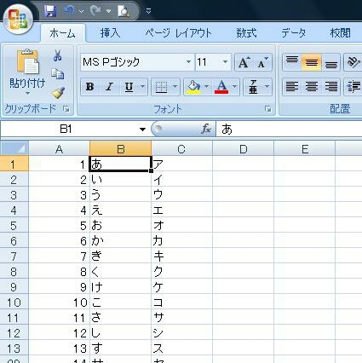Open the font size 11 dropdown
Image resolution: width=362 pixels, height=363 pixels.
[x=225, y=62]
